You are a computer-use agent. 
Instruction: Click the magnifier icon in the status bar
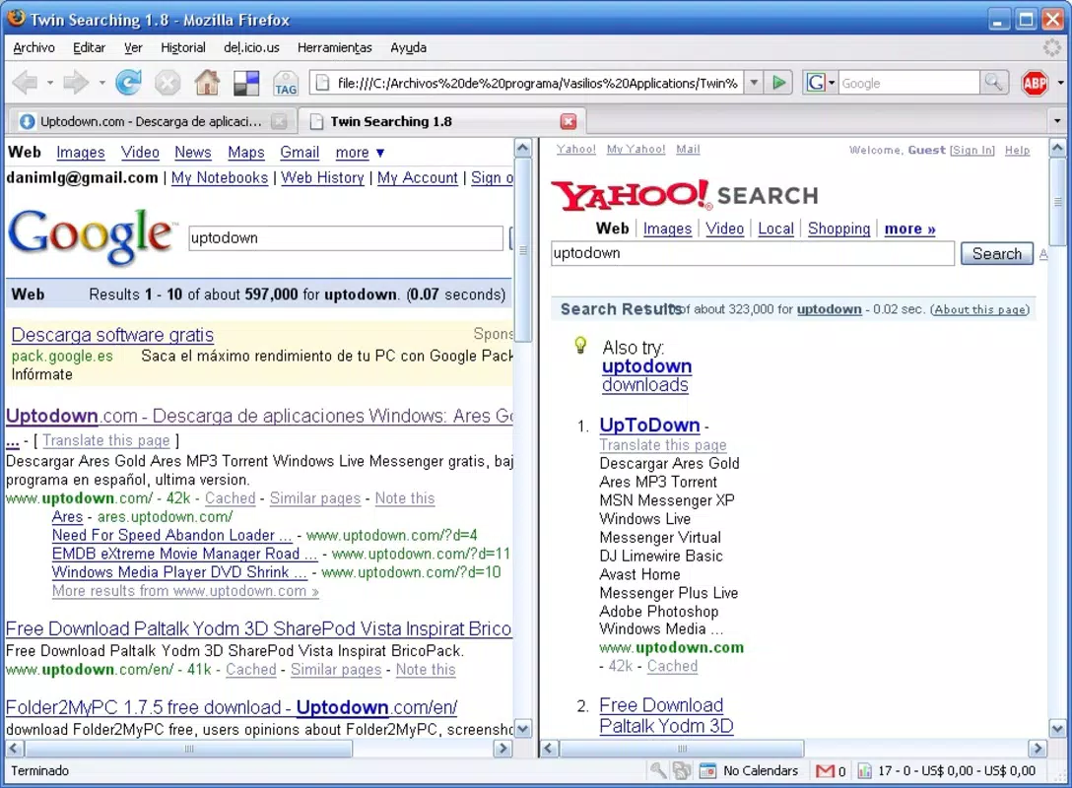click(658, 770)
